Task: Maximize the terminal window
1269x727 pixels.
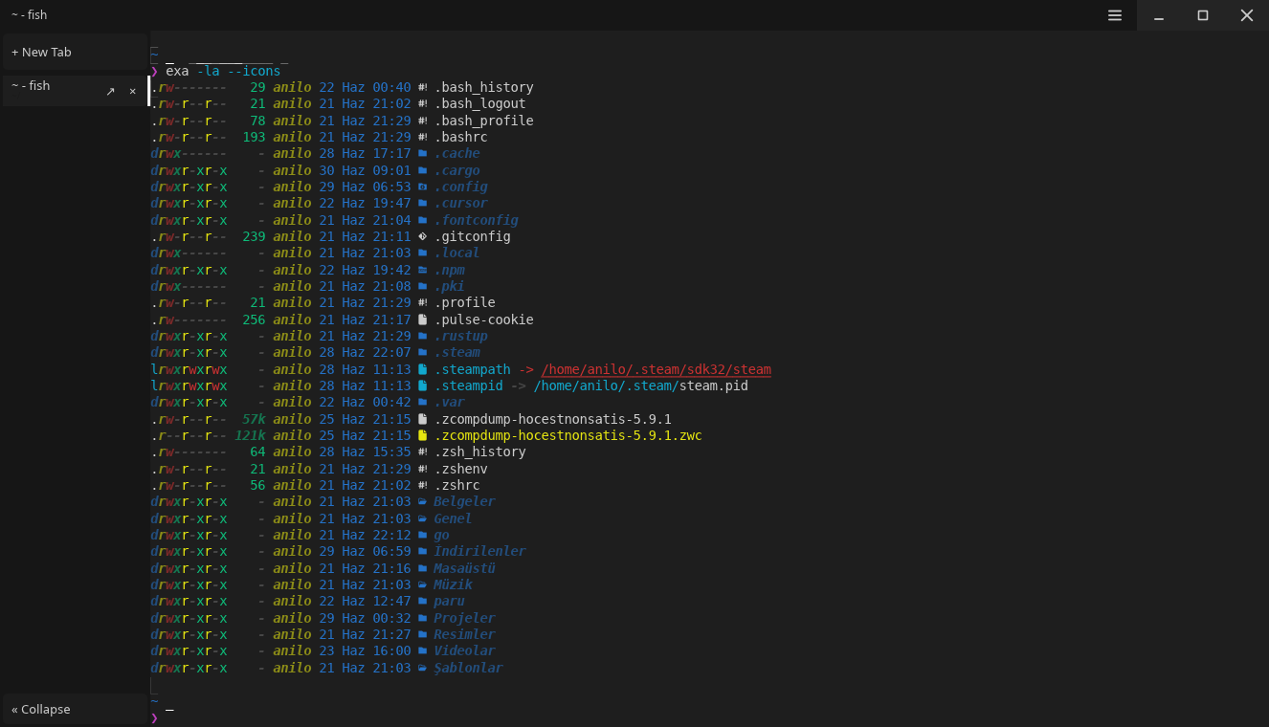Action: tap(1203, 15)
